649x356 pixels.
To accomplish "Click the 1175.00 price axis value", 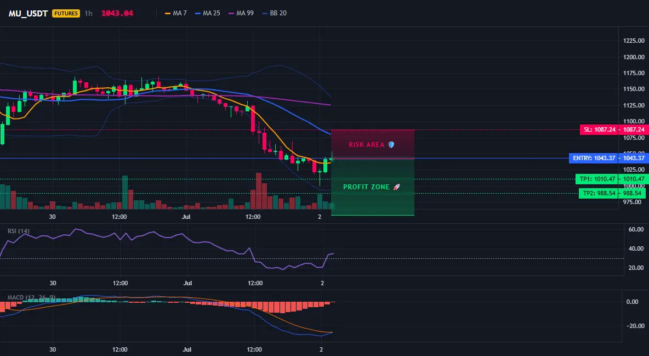I will (x=634, y=73).
